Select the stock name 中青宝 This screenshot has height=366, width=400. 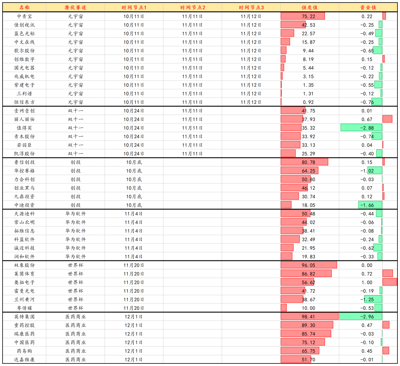[x=24, y=16]
